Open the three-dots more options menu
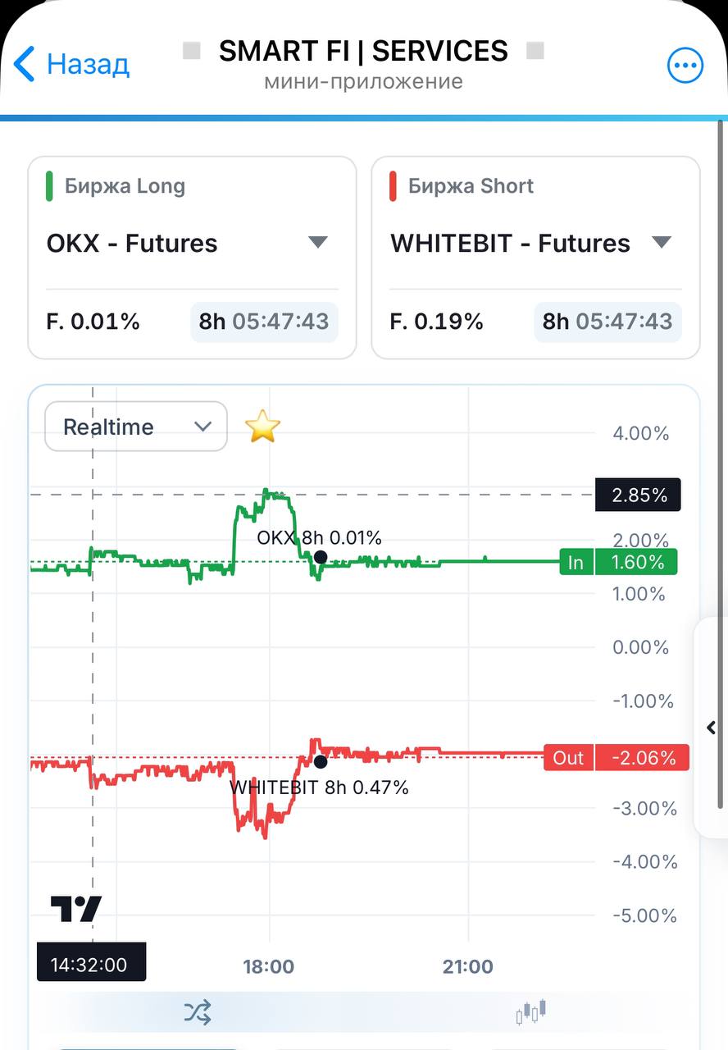Image resolution: width=728 pixels, height=1050 pixels. point(685,66)
